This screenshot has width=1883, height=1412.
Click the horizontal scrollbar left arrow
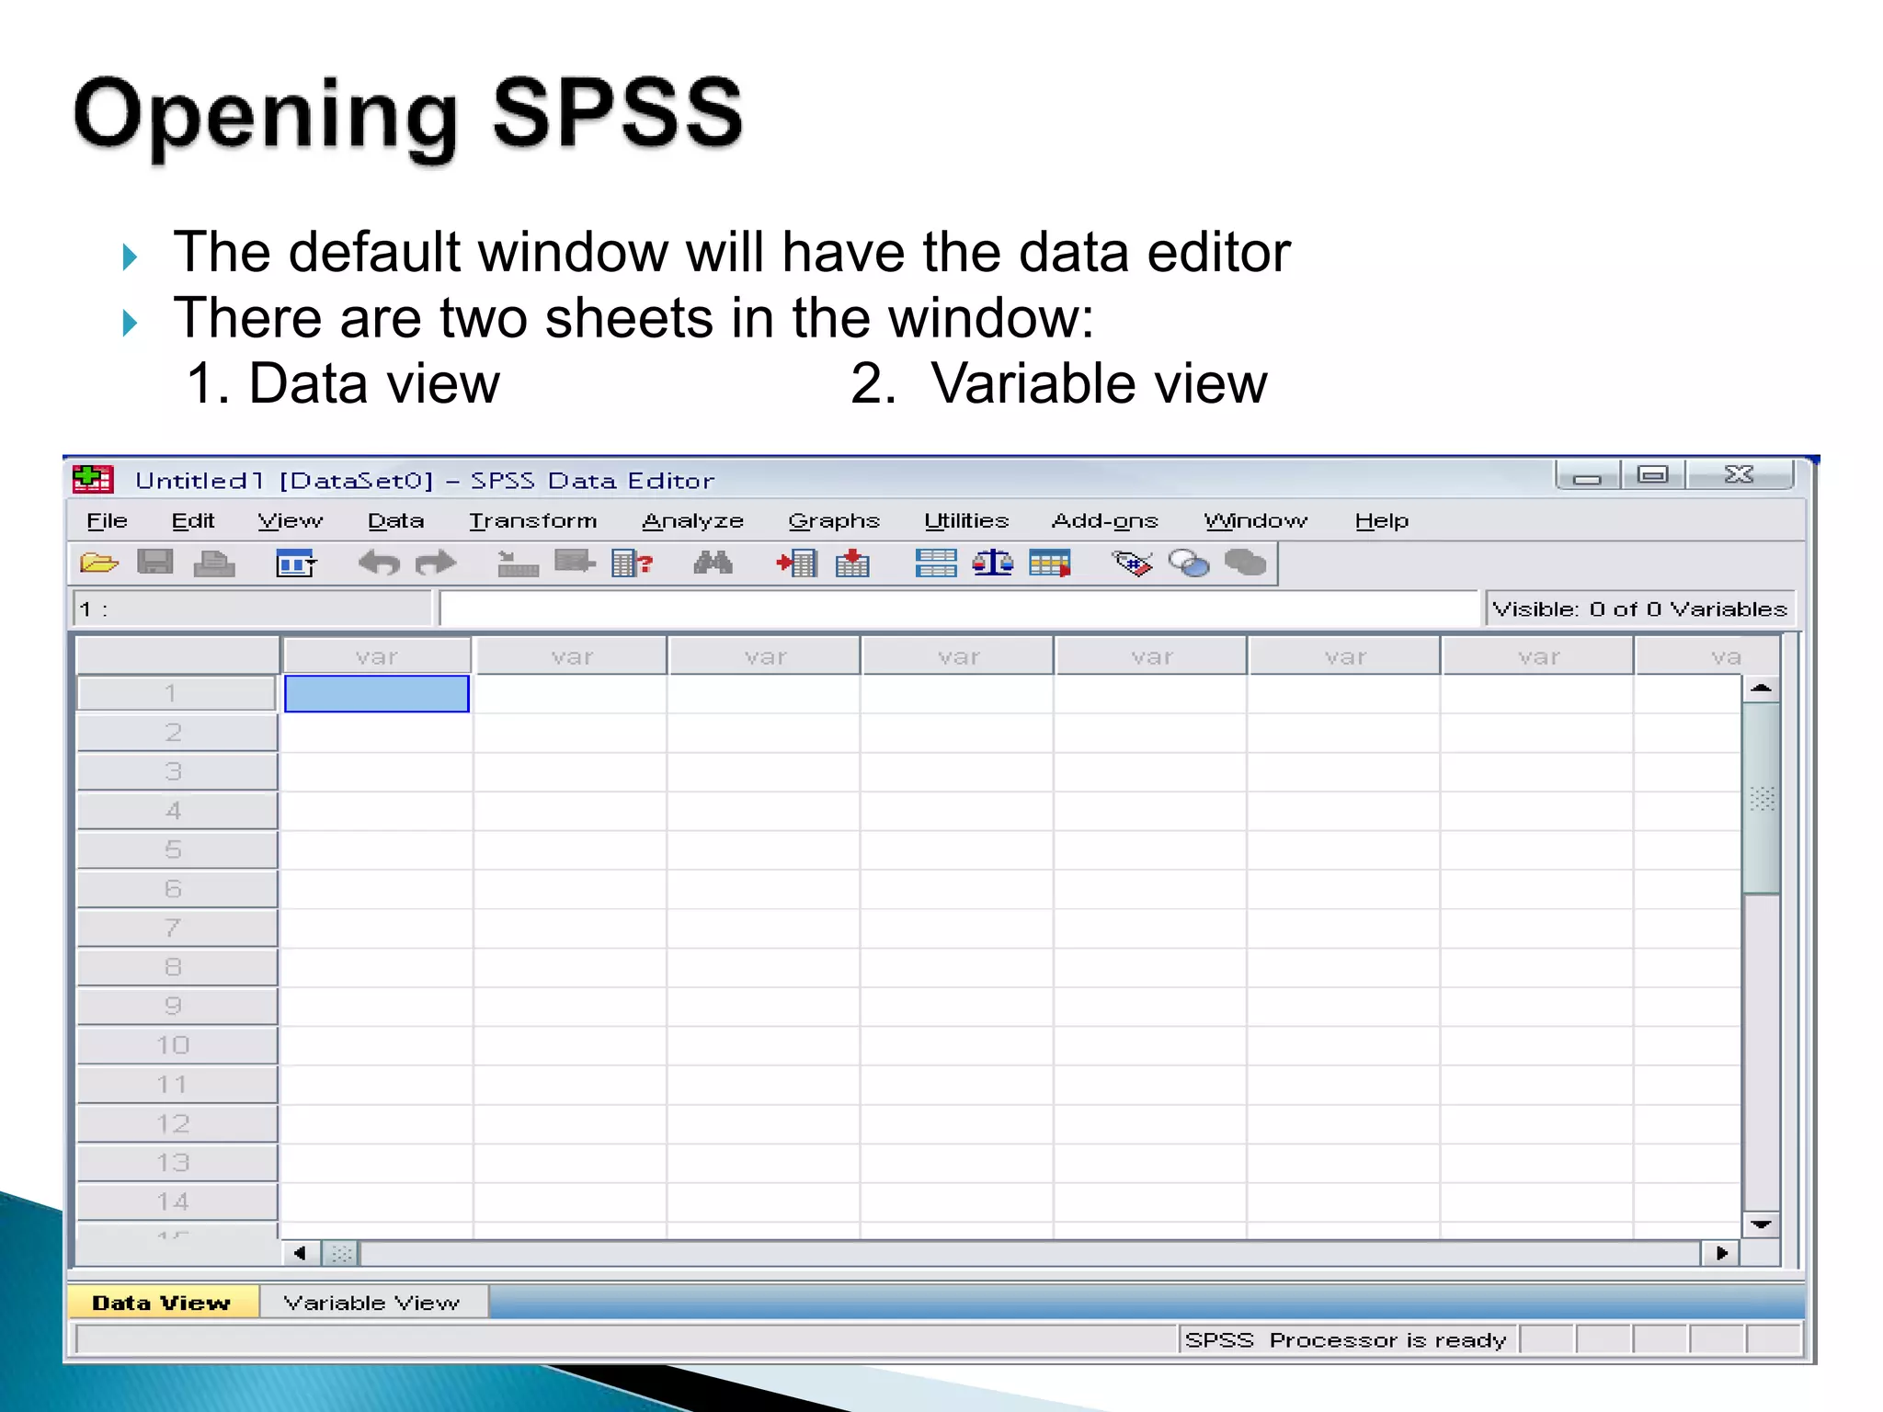click(301, 1253)
